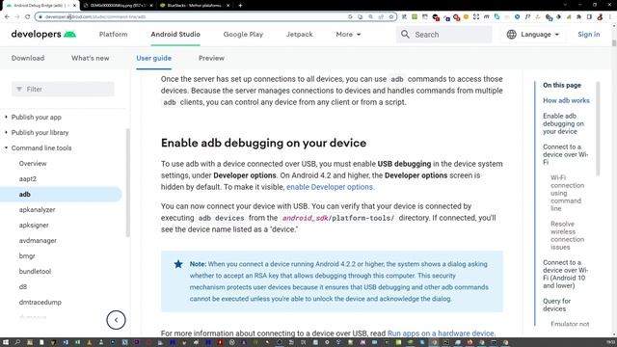Switch to the png image browser tab
The height and width of the screenshot is (347, 617).
click(x=118, y=6)
